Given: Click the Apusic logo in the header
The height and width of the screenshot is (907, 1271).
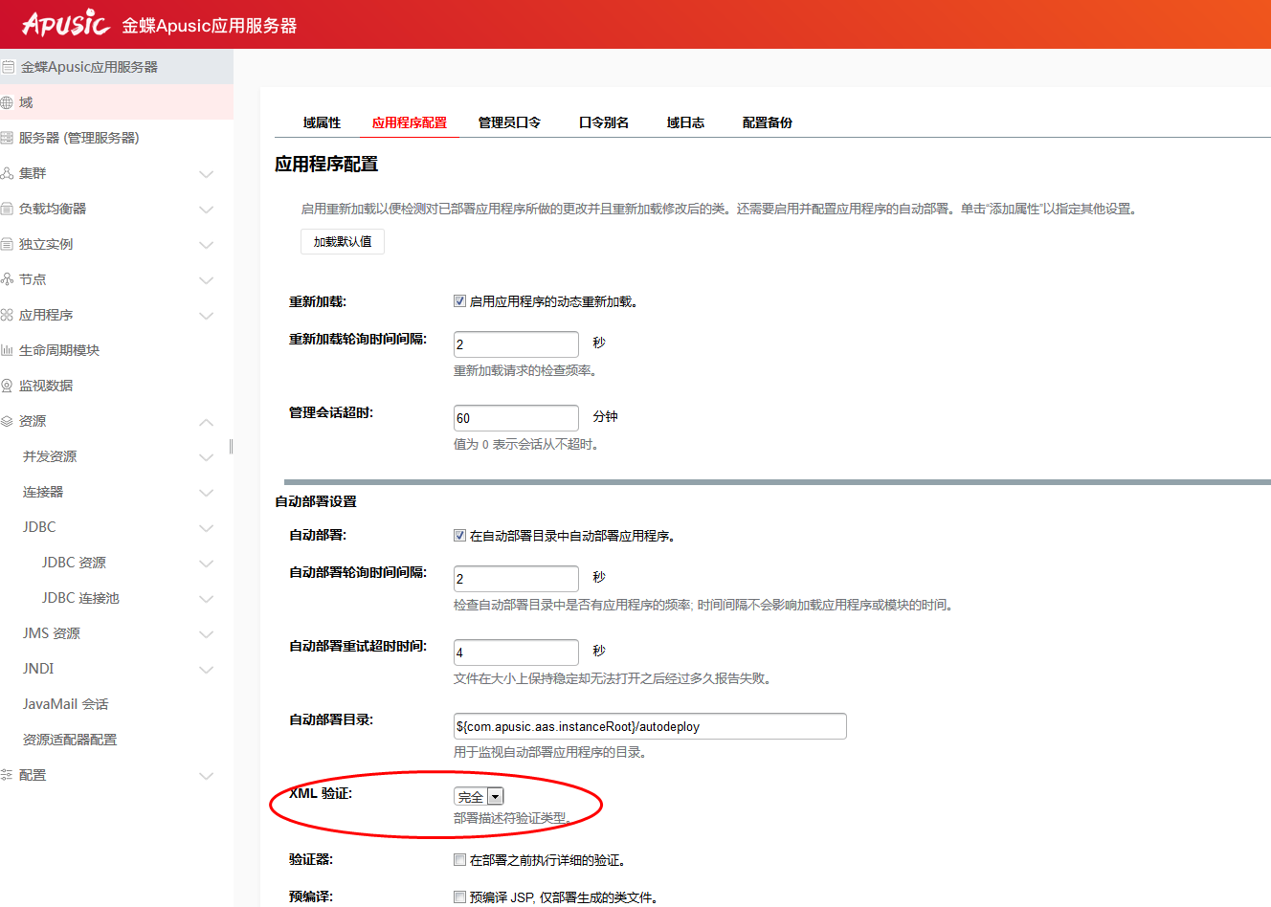Looking at the screenshot, I should click(x=65, y=24).
